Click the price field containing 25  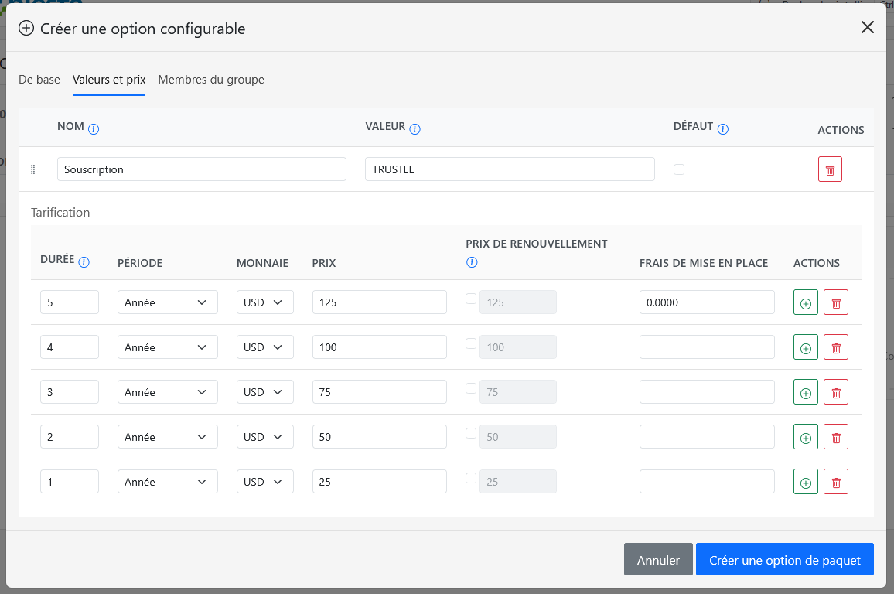point(380,482)
